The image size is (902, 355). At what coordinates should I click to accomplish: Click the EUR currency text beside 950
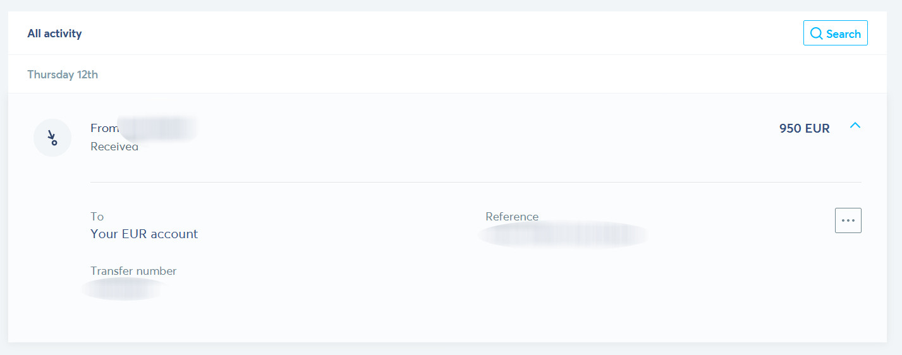click(x=817, y=128)
